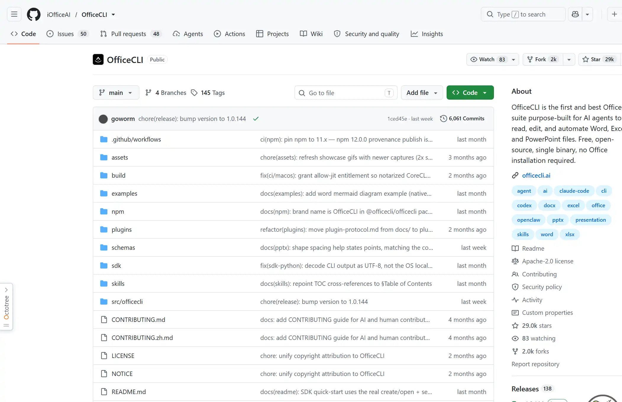Viewport: 622px width, 402px height.
Task: Open the repository switcher dropdown after OfficeCLI
Action: [x=113, y=14]
